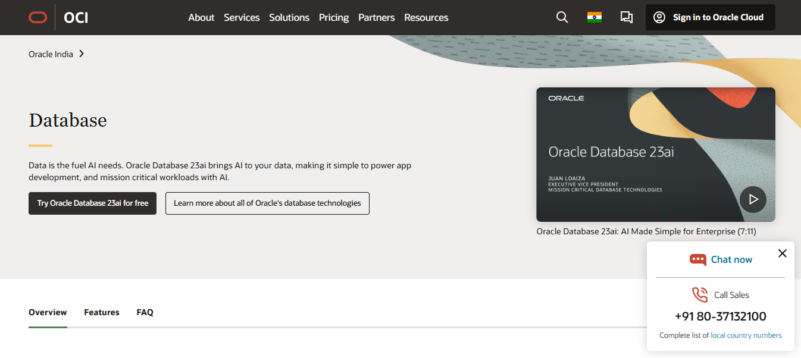Click Try Oracle Database 23ai for free
This screenshot has width=801, height=358.
pyautogui.click(x=92, y=203)
